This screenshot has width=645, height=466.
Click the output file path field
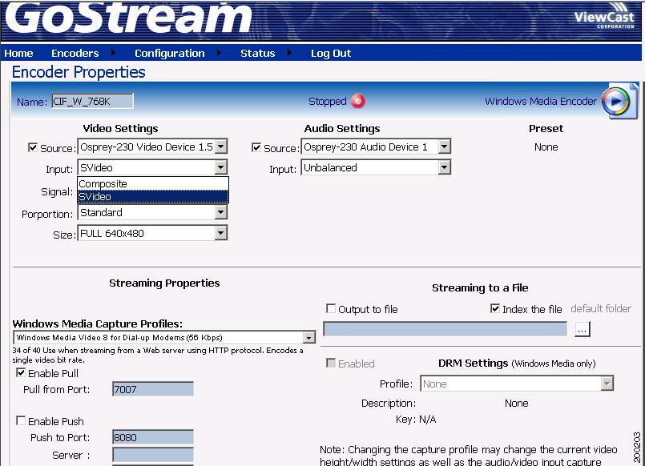click(x=445, y=329)
